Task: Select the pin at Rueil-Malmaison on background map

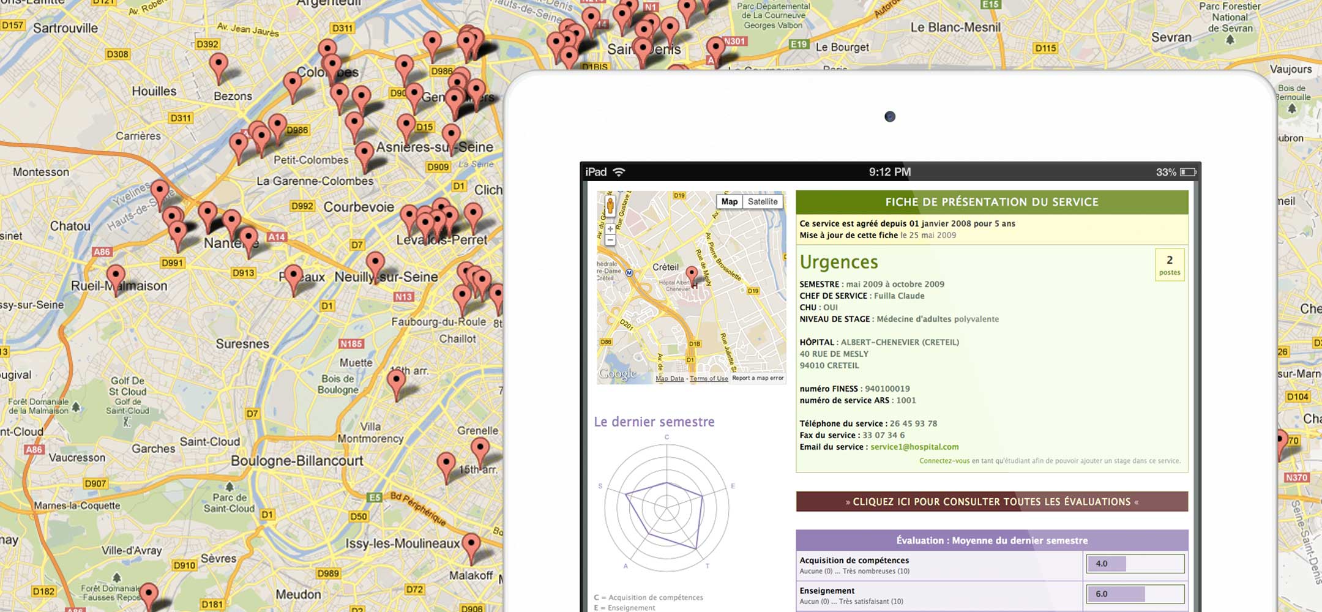Action: [116, 282]
